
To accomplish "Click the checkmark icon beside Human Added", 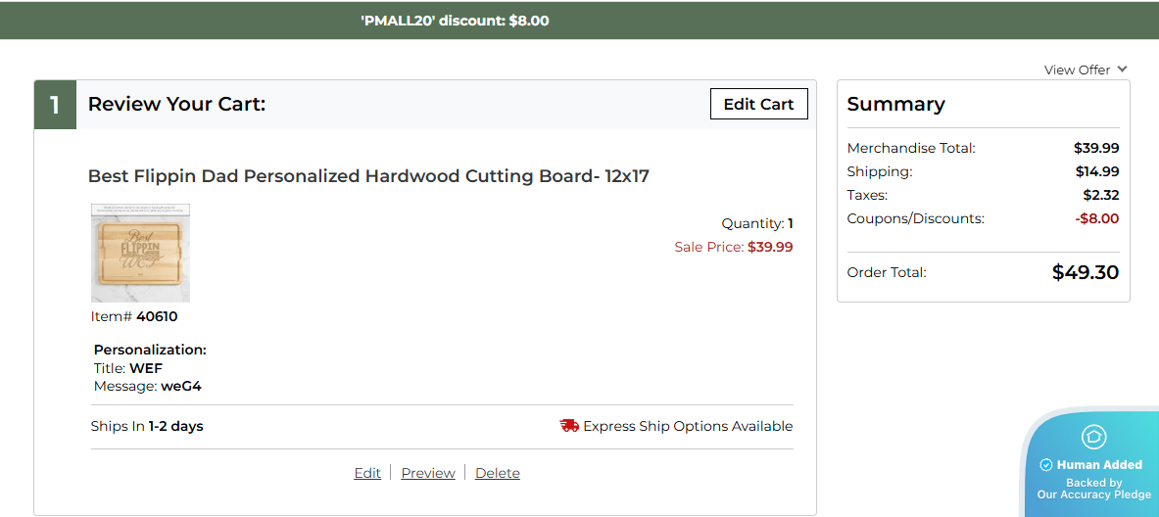I will click(x=1045, y=465).
